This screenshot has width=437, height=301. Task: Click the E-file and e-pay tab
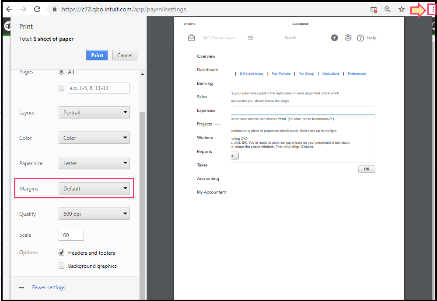click(252, 73)
